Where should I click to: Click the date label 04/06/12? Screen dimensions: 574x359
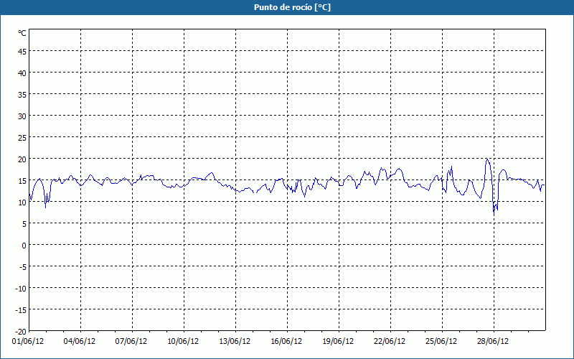80,342
